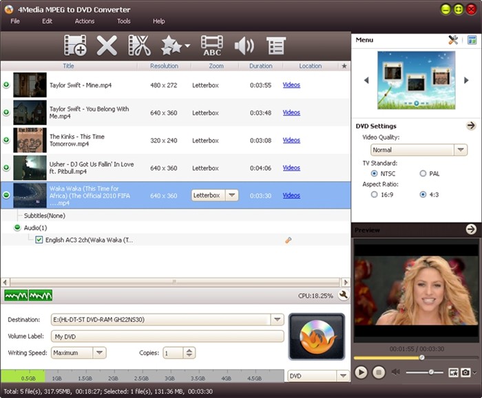482x398 pixels.
Task: Select PAL TV standard
Action: coord(423,173)
